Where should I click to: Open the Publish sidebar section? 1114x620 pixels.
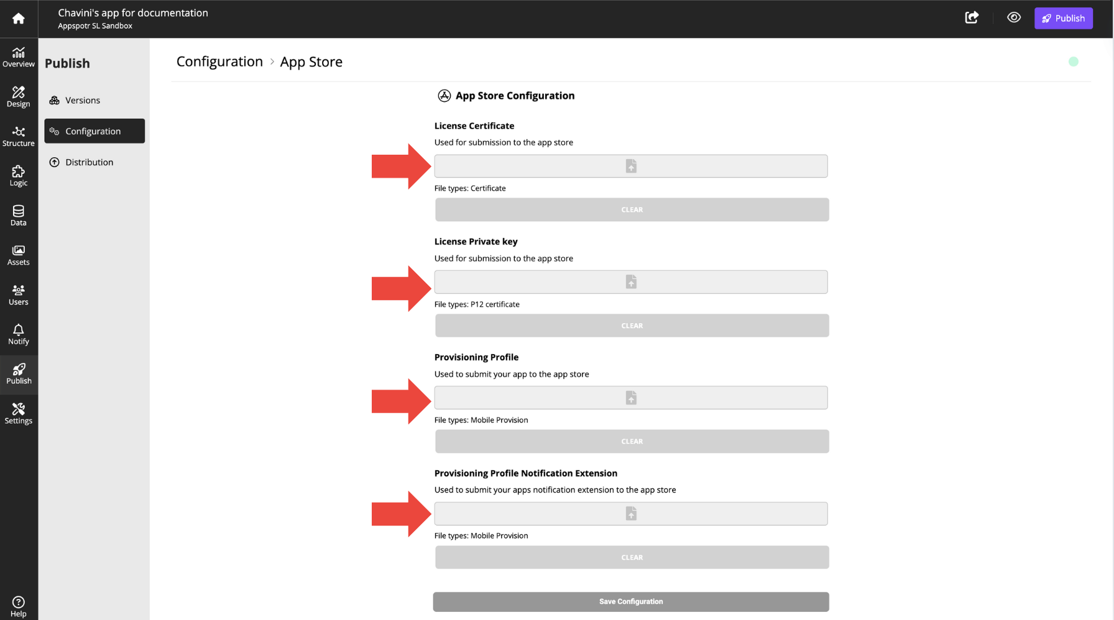pos(19,375)
